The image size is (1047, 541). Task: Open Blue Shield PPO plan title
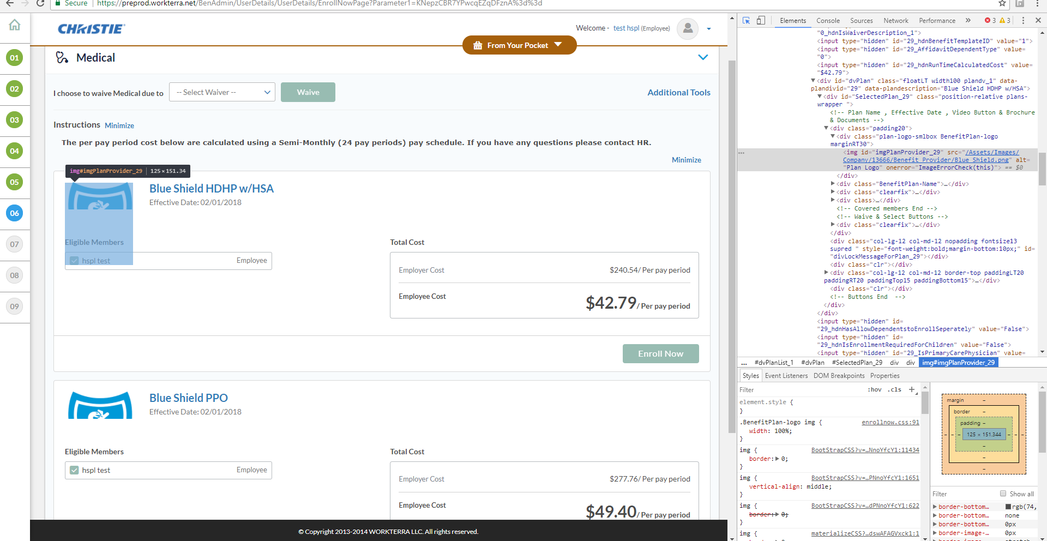(x=189, y=398)
